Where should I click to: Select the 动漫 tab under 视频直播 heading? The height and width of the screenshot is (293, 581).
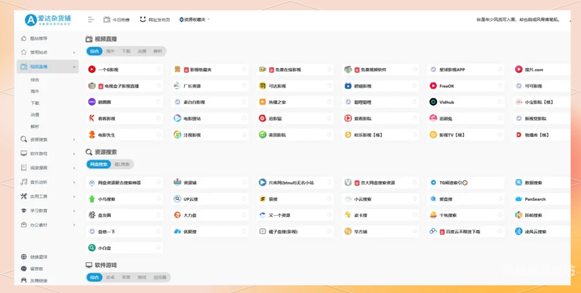[142, 51]
